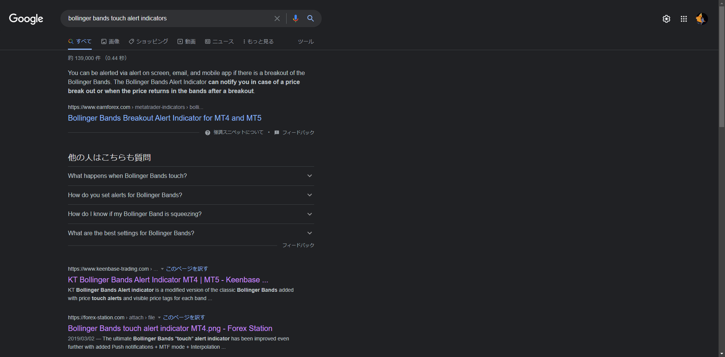Expand 'How do I know if my Bollinger Band is squeezing?'
Viewport: 725px width, 357px height.
tap(191, 214)
